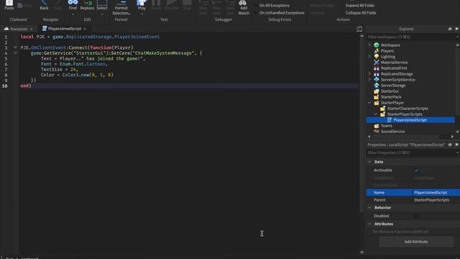Click the Lighting bulb icon

pos(377,56)
